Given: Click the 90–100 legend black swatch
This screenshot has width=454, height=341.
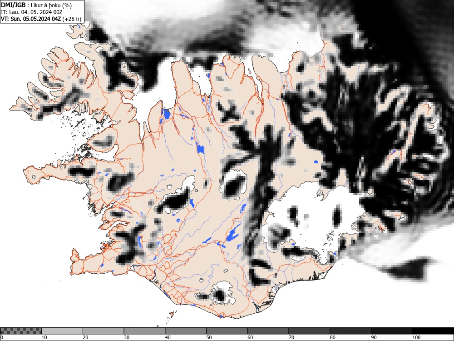Looking at the screenshot, I should [391, 331].
